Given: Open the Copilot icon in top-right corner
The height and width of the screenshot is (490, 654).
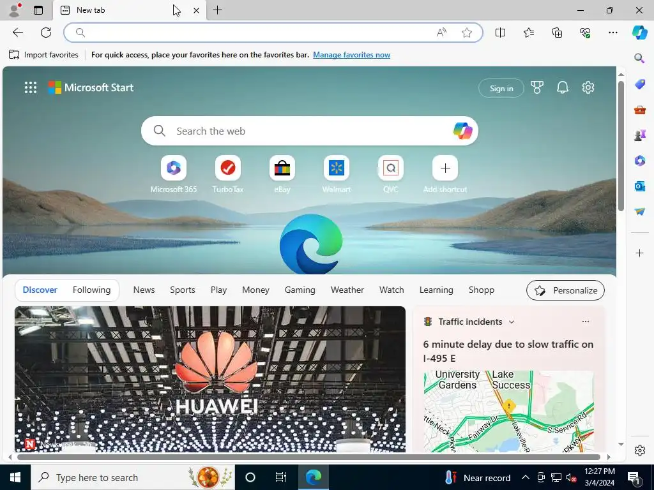Looking at the screenshot, I should 639,33.
